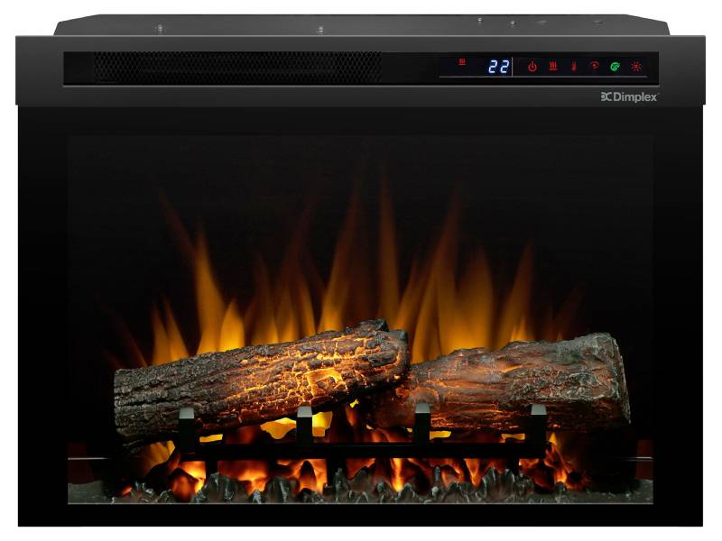722x541 pixels.
Task: Click the glowing ember bed under grate
Action: pos(361,473)
